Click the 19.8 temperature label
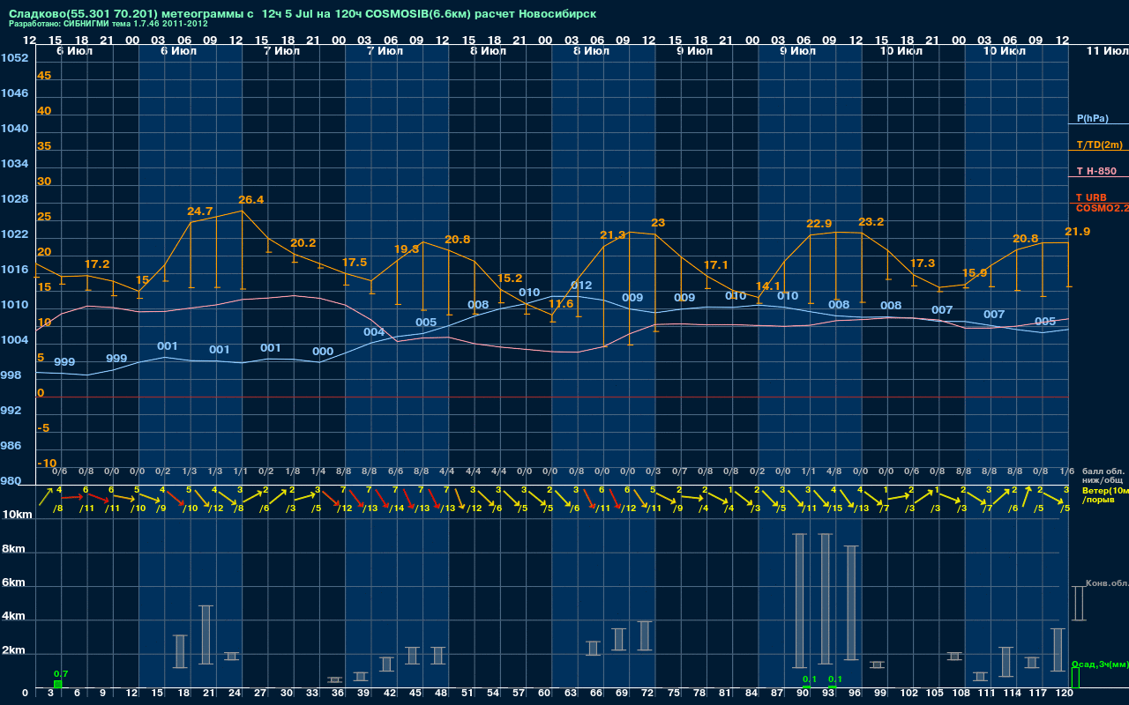 (x=406, y=249)
